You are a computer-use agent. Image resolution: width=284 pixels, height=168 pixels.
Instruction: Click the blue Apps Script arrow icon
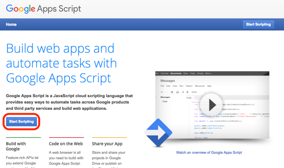point(158,133)
